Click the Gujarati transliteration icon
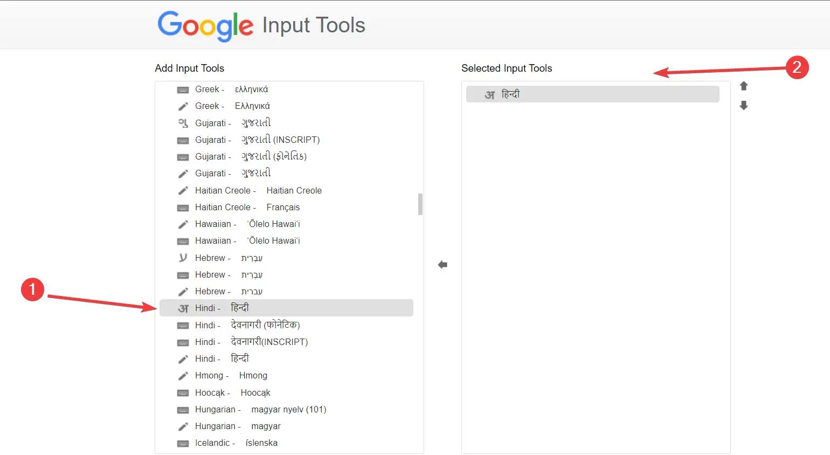This screenshot has width=830, height=455. click(183, 123)
